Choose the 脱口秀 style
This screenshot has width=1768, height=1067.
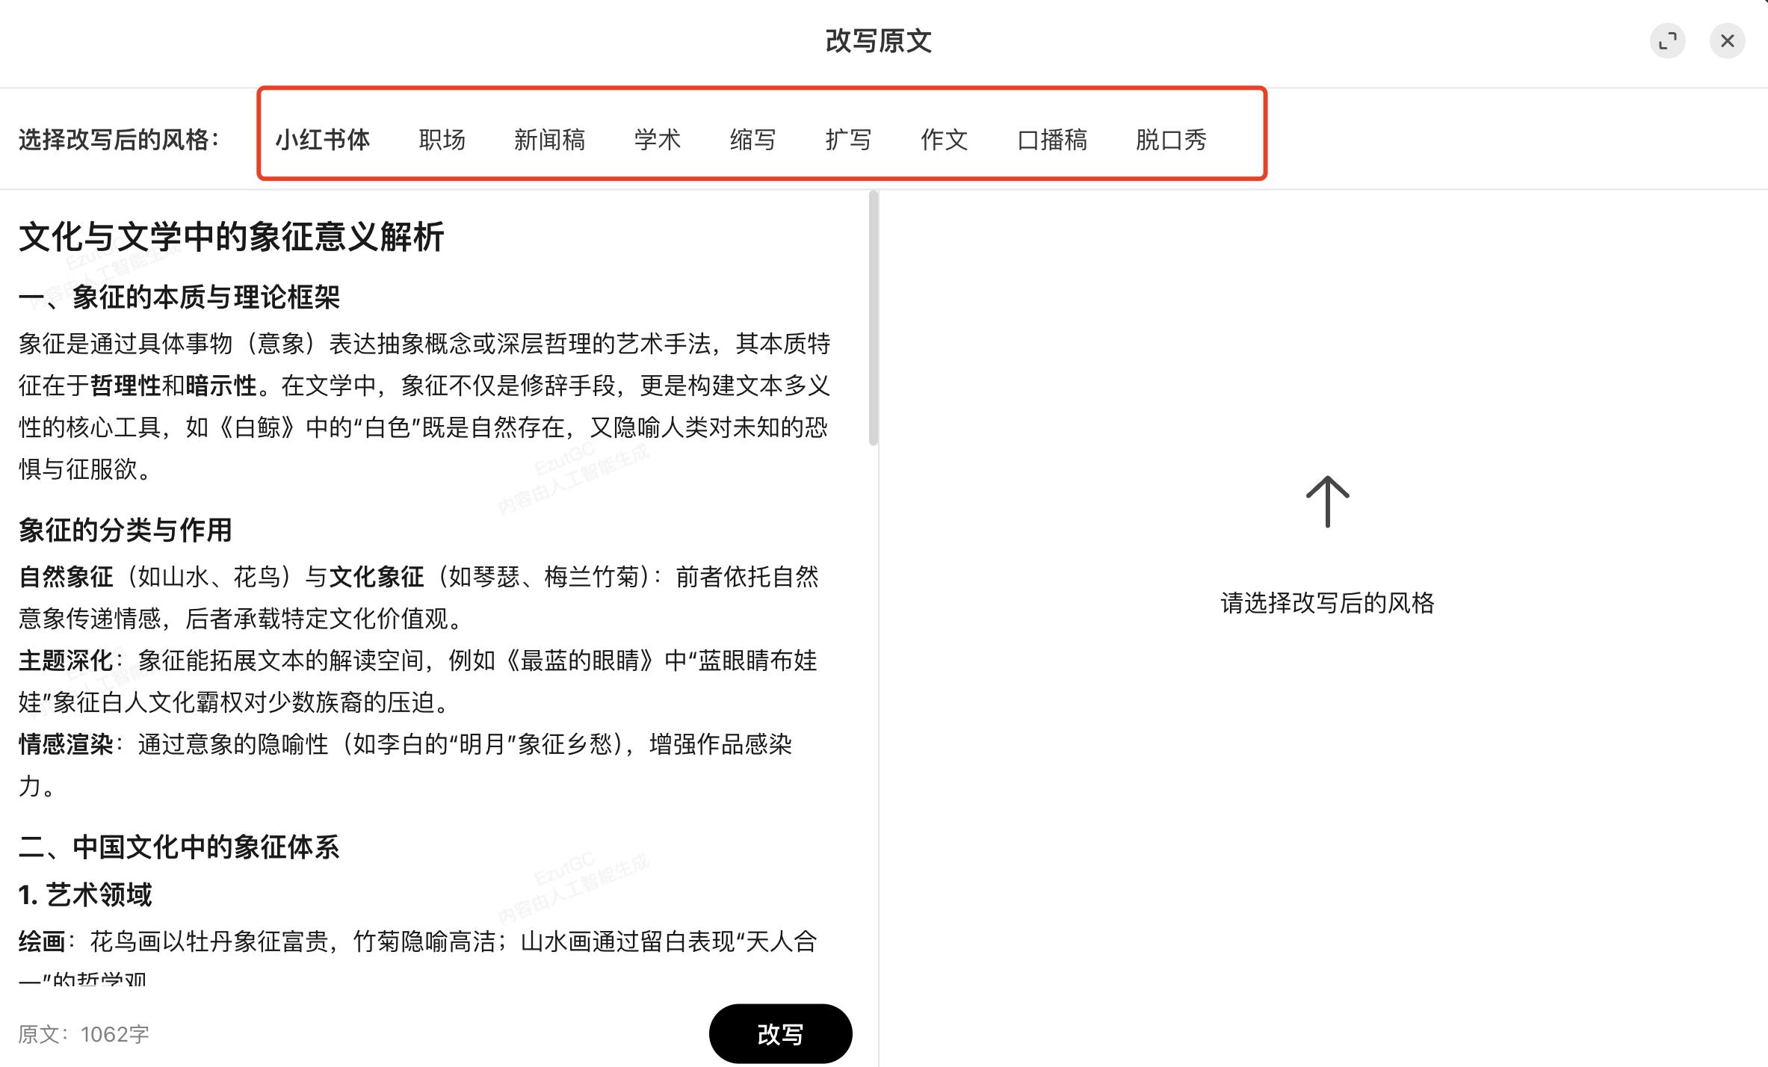[1171, 140]
